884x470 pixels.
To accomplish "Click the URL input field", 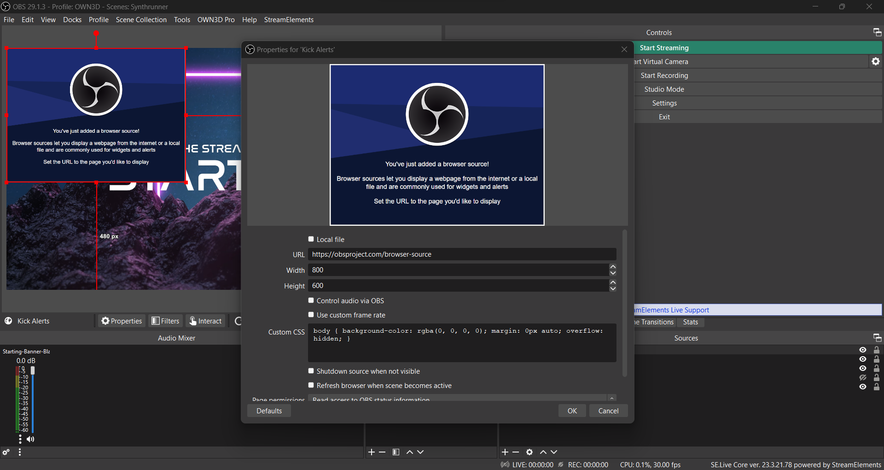I will point(462,254).
